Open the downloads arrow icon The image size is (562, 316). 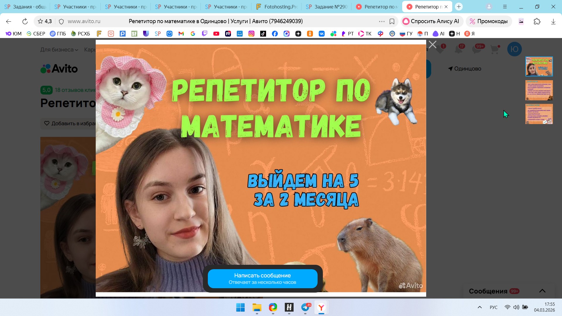(553, 21)
